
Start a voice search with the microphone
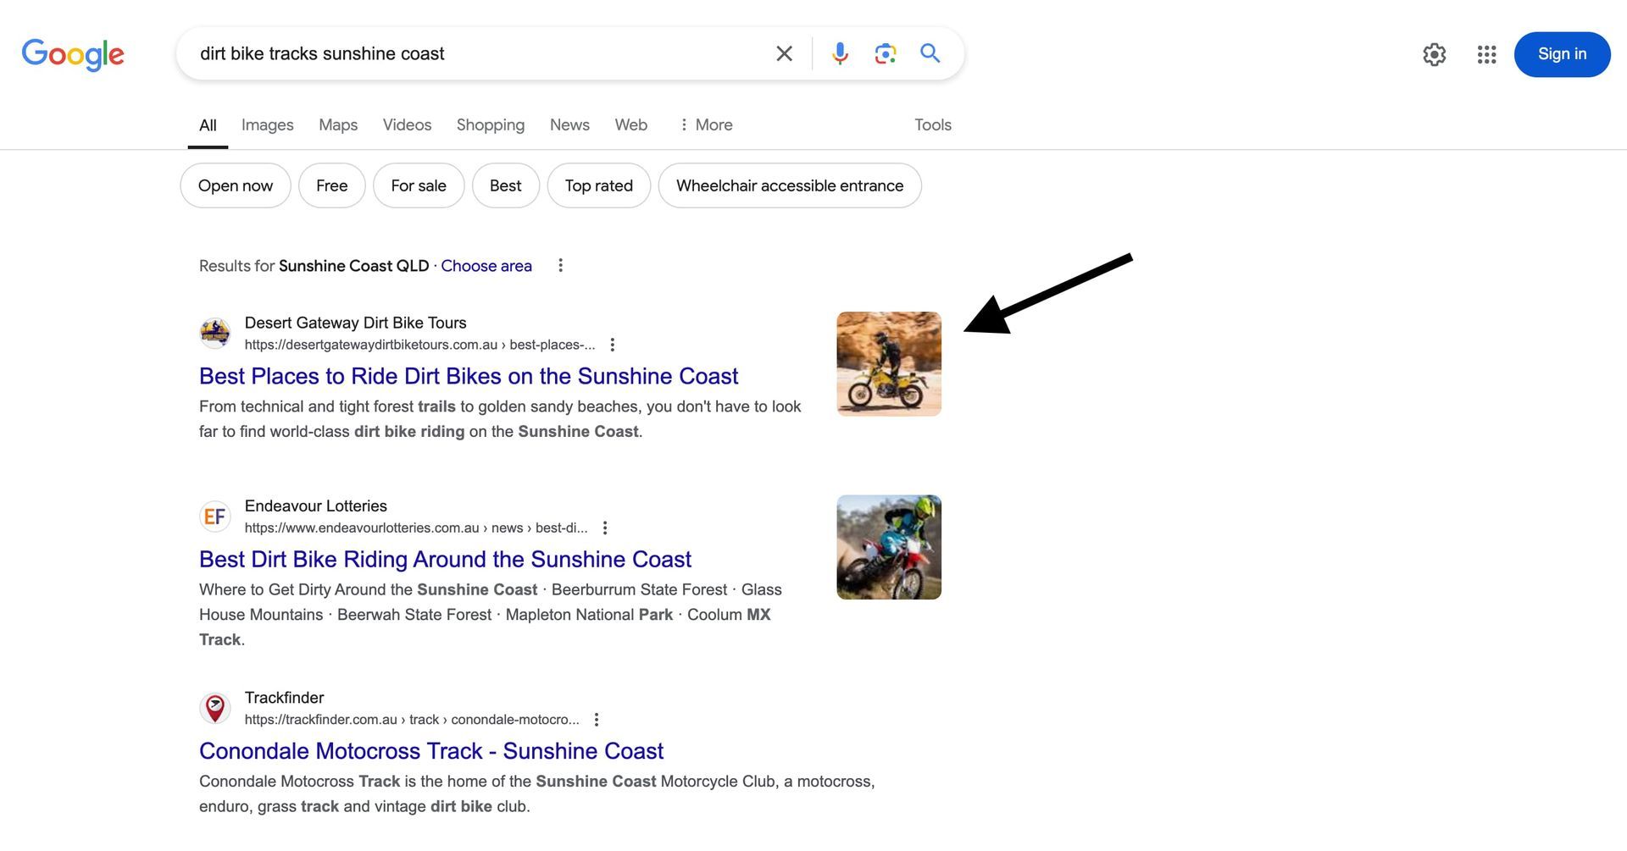[840, 53]
